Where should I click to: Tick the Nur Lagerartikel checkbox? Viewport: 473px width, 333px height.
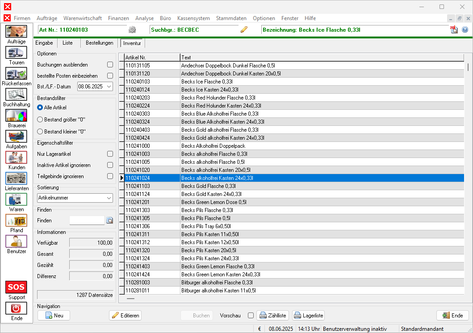(x=110, y=154)
